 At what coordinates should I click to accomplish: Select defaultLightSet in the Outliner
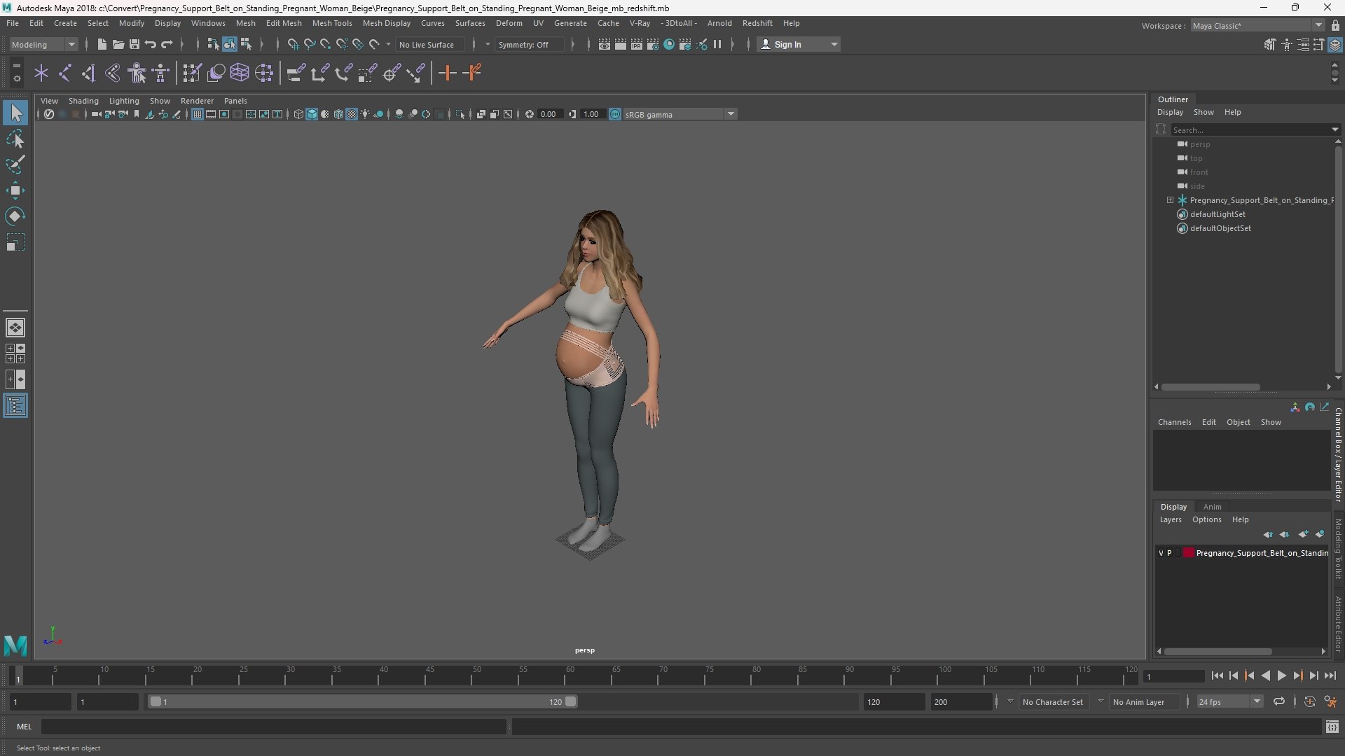tap(1218, 214)
